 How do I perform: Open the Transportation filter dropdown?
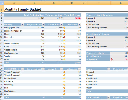point(23,69)
